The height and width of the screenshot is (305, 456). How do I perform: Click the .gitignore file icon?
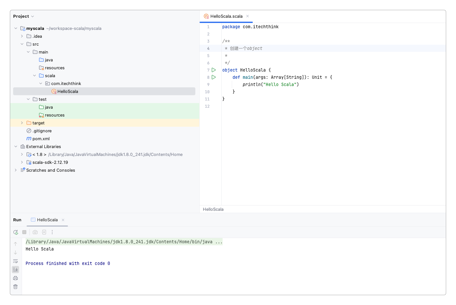[x=29, y=131]
